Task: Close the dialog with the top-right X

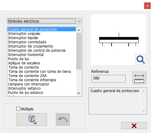Action: 147,6
